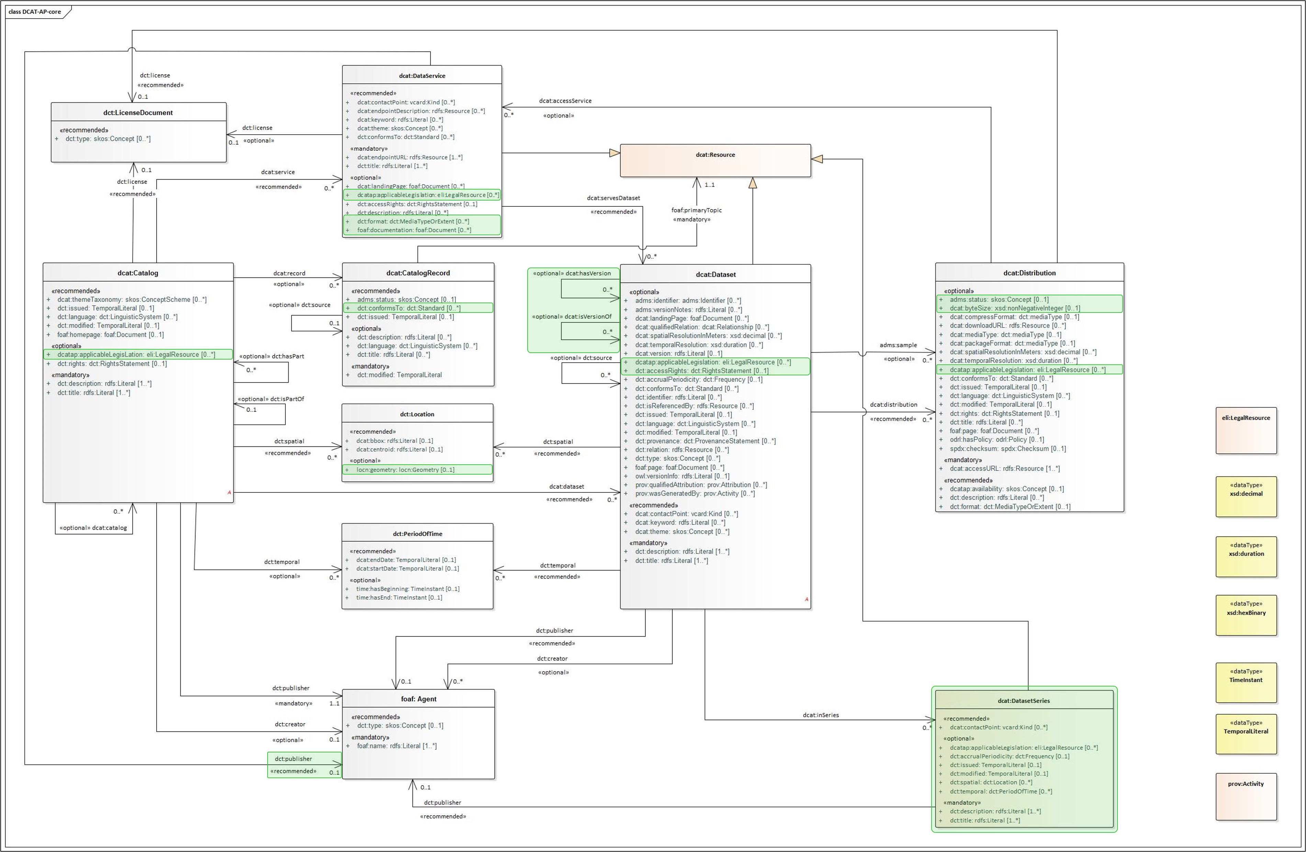Image resolution: width=1306 pixels, height=852 pixels.
Task: Click the eli:LegalResource class box
Action: [1246, 431]
